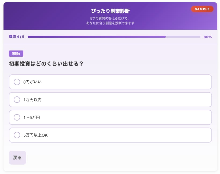Viewport: 220px width, 174px height.
Task: Click the question text 初期投資はどのくらい出せる？
Action: tap(46, 64)
